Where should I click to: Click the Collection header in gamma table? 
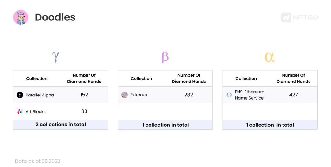37,78
